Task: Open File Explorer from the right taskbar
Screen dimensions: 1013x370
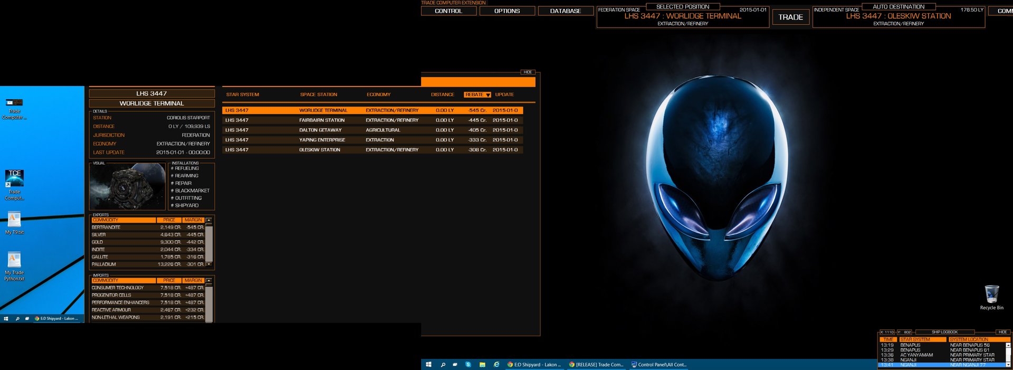Action: [x=482, y=364]
